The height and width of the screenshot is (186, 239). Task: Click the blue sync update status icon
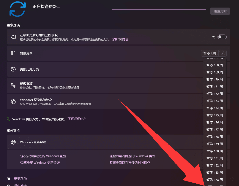point(17,9)
